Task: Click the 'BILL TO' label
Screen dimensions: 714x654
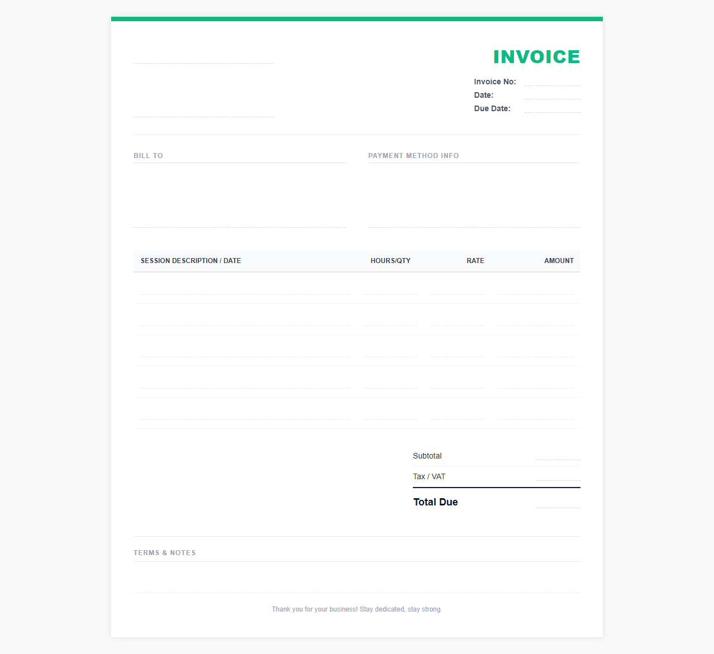Action: click(148, 156)
